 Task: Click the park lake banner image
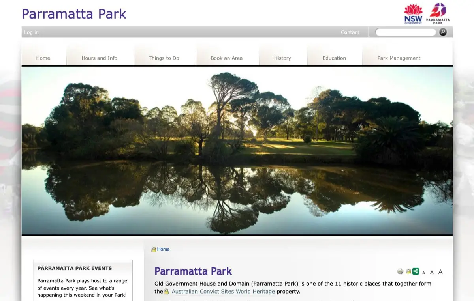(x=237, y=151)
